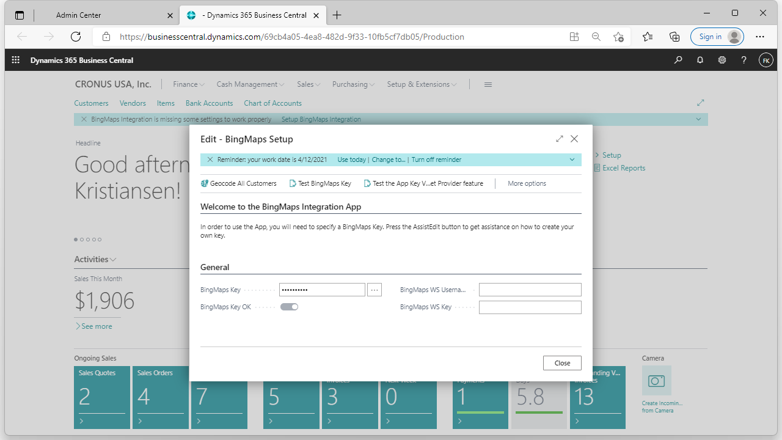Open the Sales menu dropdown
Image resolution: width=782 pixels, height=440 pixels.
pos(309,84)
